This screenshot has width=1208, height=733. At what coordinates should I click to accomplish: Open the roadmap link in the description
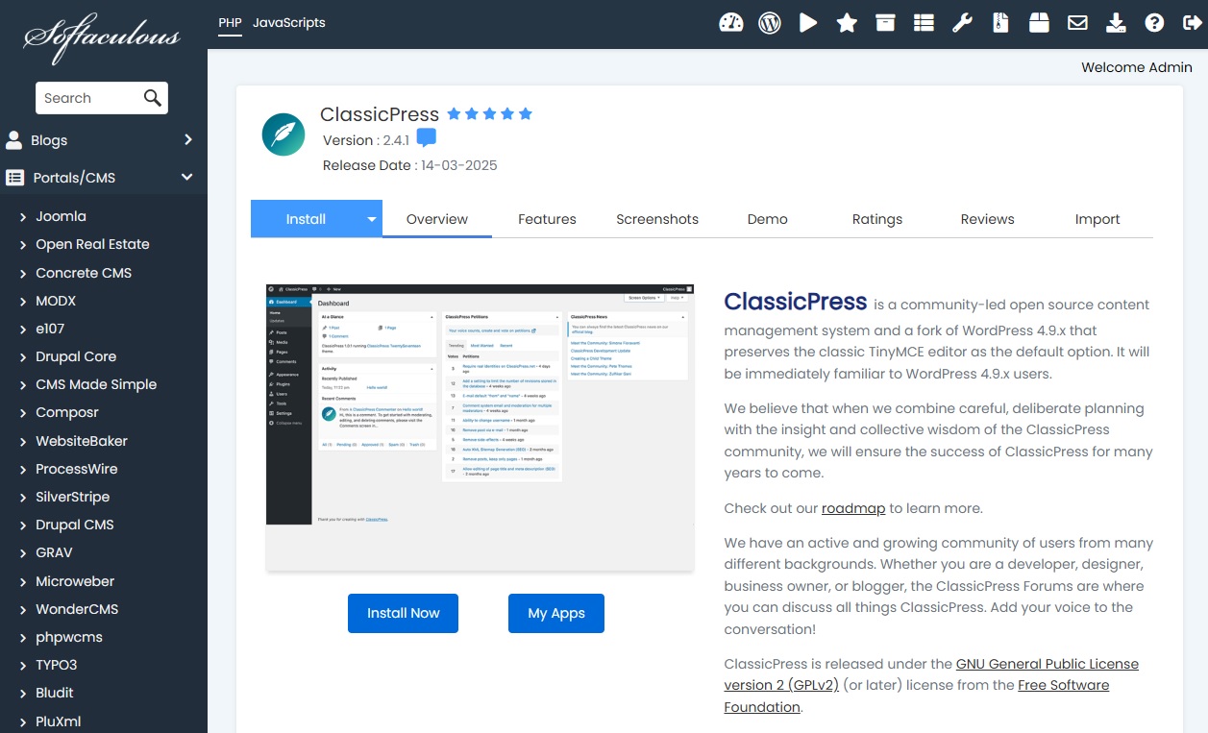[x=853, y=507]
